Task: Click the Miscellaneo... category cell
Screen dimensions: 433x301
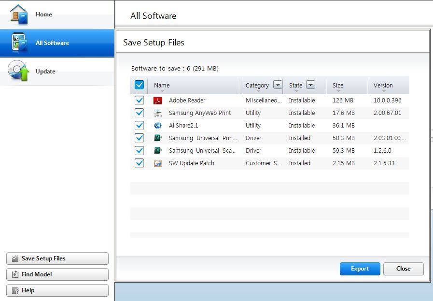Action: coord(264,100)
